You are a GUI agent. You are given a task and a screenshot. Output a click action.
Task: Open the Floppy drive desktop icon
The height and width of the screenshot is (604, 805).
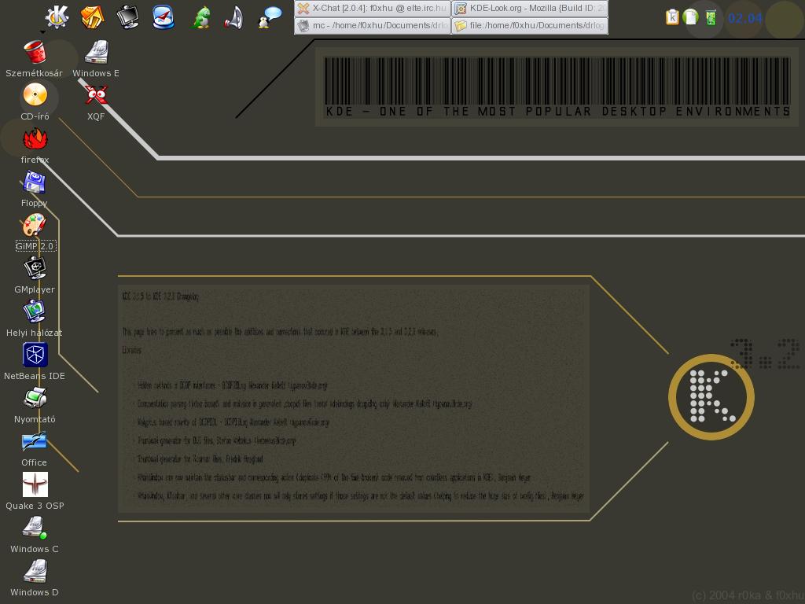[35, 182]
